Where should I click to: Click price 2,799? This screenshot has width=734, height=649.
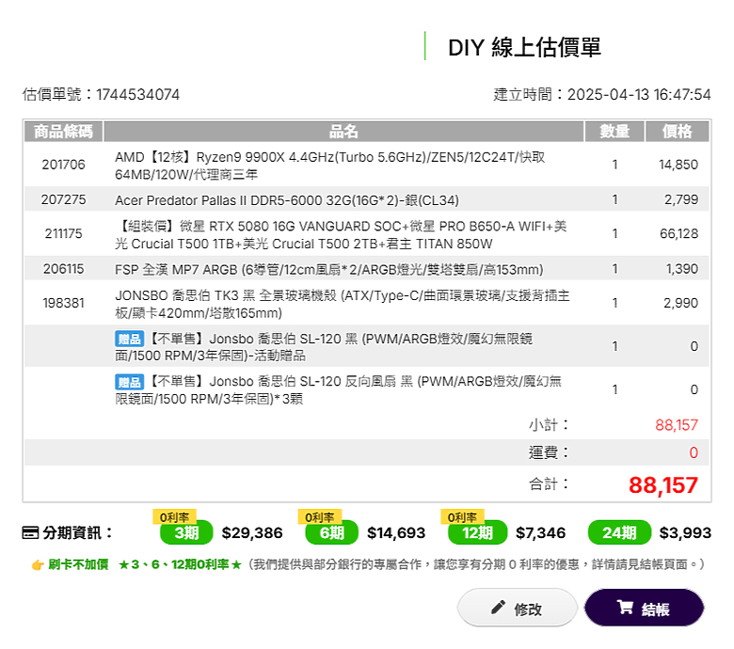click(x=681, y=199)
